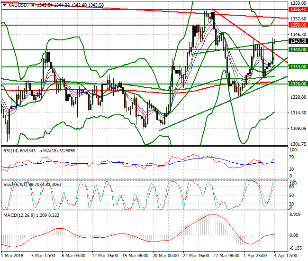The width and height of the screenshot is (308, 261).
Task: Click the 5 Mar 12:00 time label
Action: click(43, 256)
